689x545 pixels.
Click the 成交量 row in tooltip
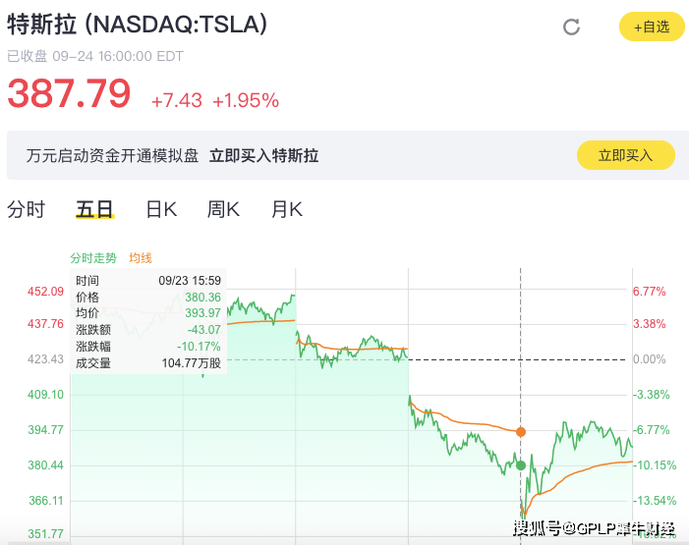point(148,363)
